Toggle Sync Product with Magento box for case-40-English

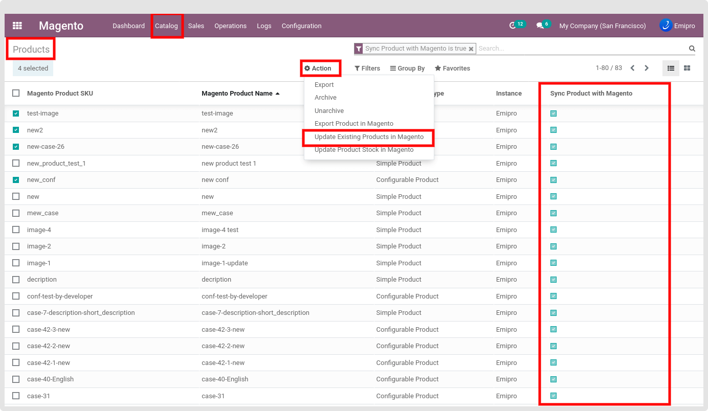point(554,379)
